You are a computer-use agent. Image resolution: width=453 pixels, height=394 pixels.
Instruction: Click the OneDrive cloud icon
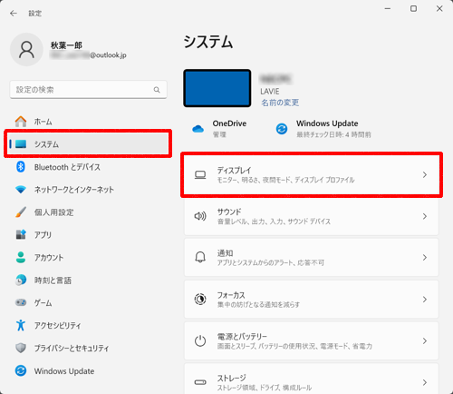coord(198,129)
